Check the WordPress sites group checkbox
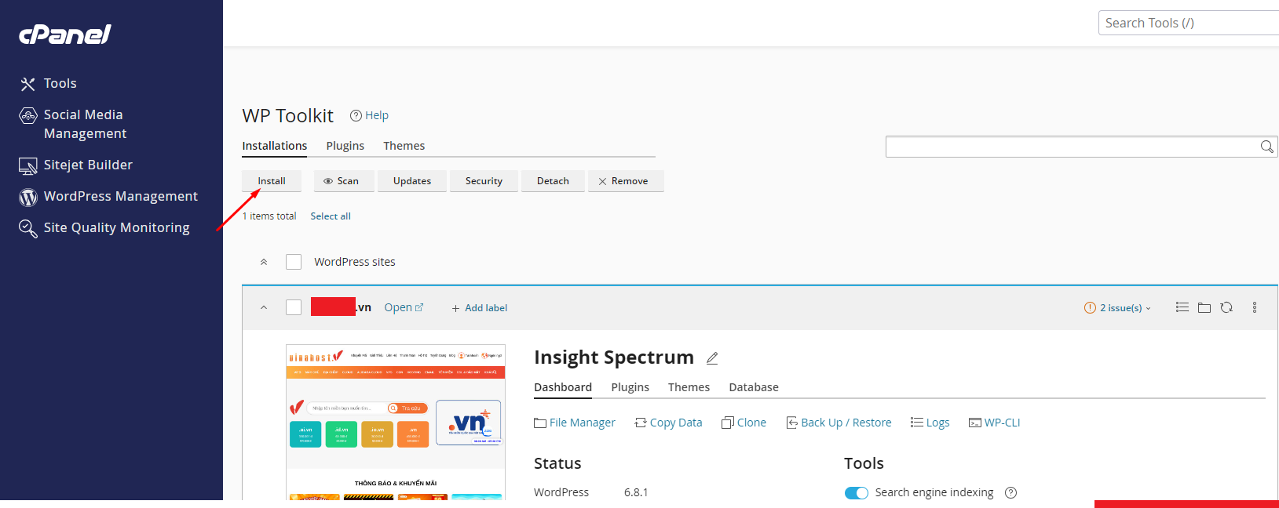 click(x=294, y=262)
